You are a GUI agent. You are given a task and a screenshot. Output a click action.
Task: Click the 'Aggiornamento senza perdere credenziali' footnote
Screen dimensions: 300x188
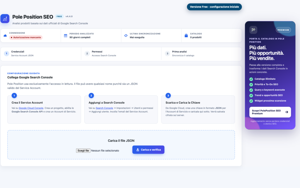(x=270, y=122)
